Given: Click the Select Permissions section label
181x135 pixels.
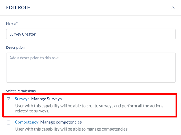Looking at the screenshot, I should [21, 91].
